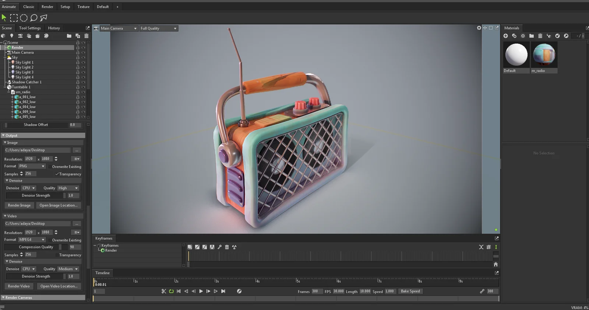Open the Image Format PNG dropdown

click(x=32, y=166)
